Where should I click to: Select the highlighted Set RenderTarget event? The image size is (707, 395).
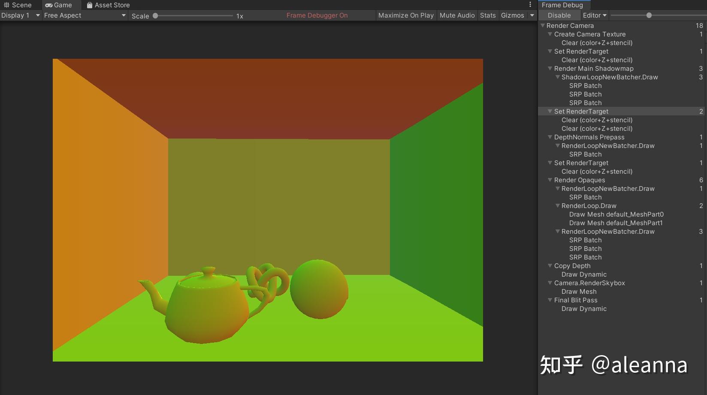click(581, 111)
